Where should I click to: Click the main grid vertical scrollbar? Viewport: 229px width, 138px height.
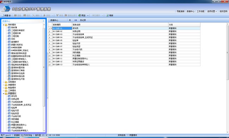(227, 52)
